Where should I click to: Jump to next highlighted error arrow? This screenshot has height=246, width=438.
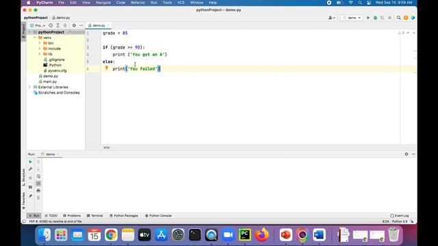413,33
